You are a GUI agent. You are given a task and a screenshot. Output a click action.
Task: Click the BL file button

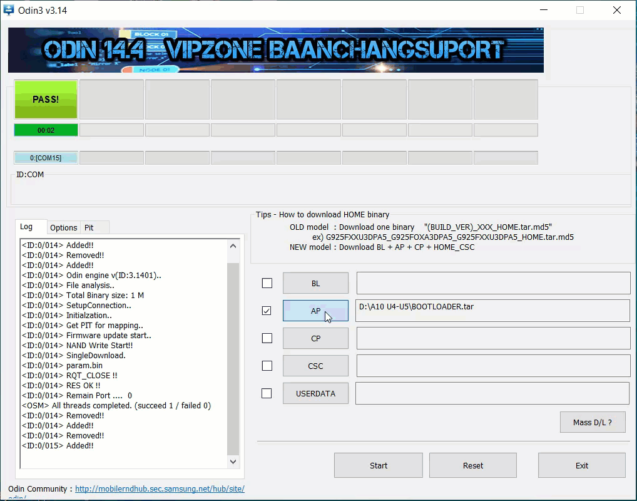coord(315,284)
